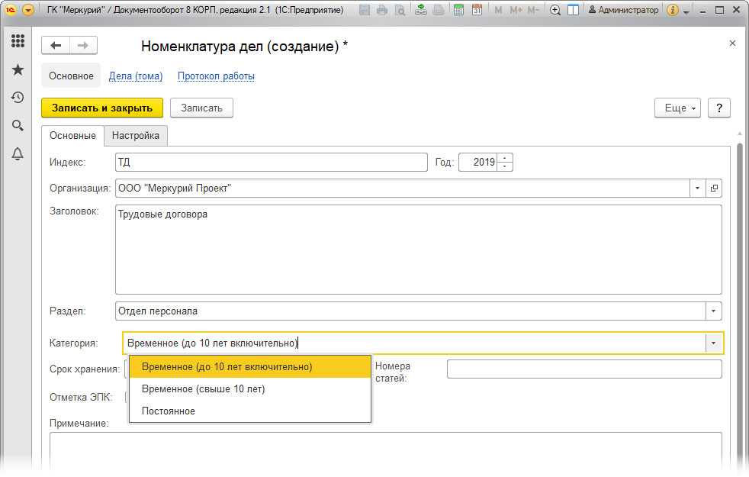Click the back arrow navigation button
749x477 pixels.
56,46
